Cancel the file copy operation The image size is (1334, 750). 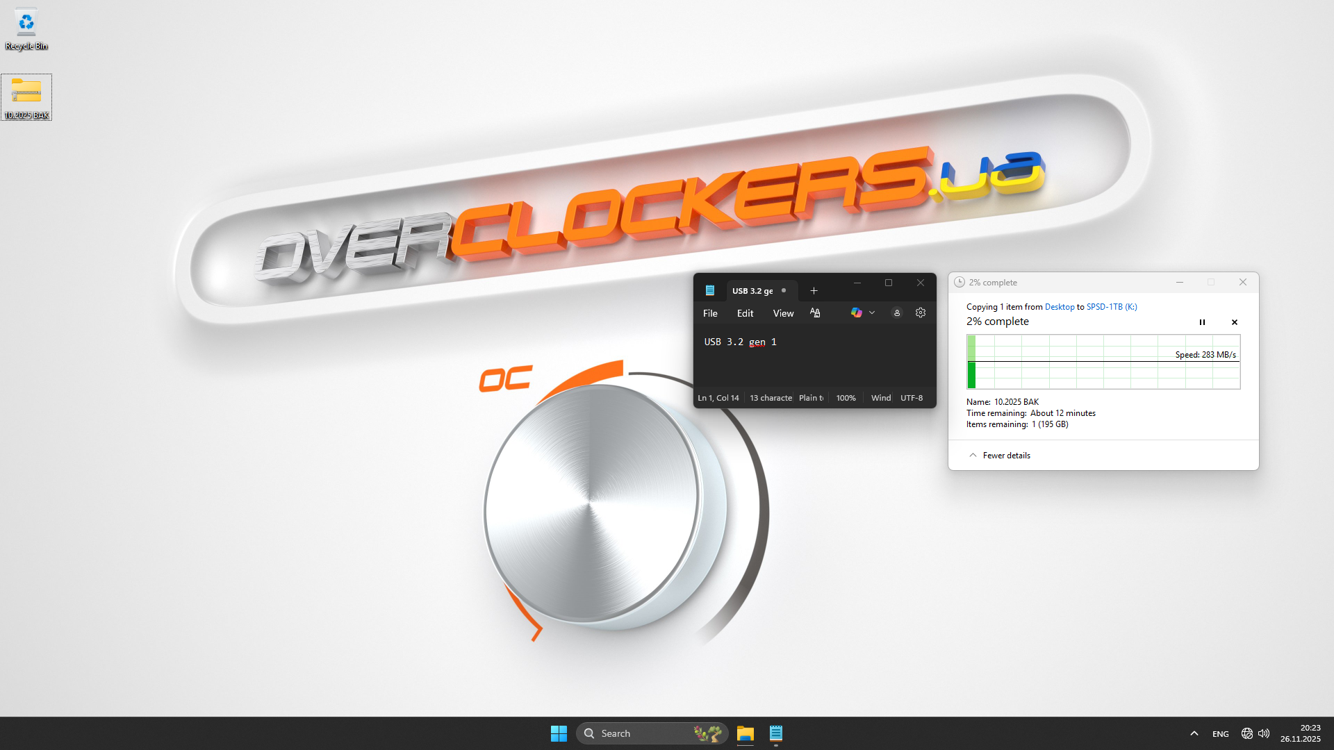point(1235,322)
